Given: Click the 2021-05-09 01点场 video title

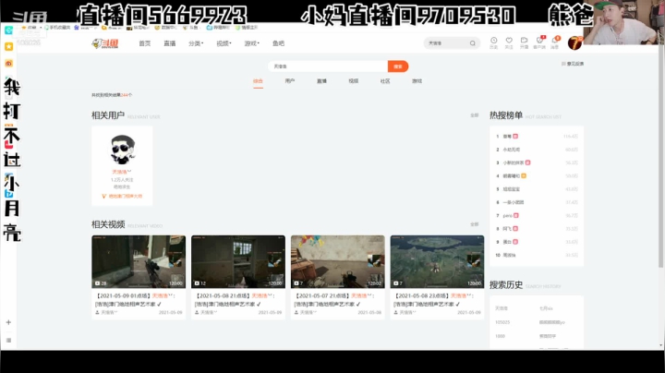Looking at the screenshot, I should point(136,300).
